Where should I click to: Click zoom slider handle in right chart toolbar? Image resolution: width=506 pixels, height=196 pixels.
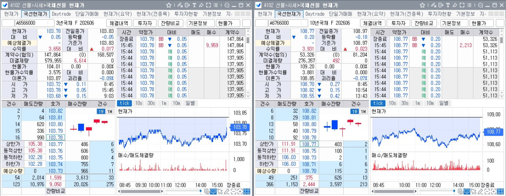click(x=454, y=191)
